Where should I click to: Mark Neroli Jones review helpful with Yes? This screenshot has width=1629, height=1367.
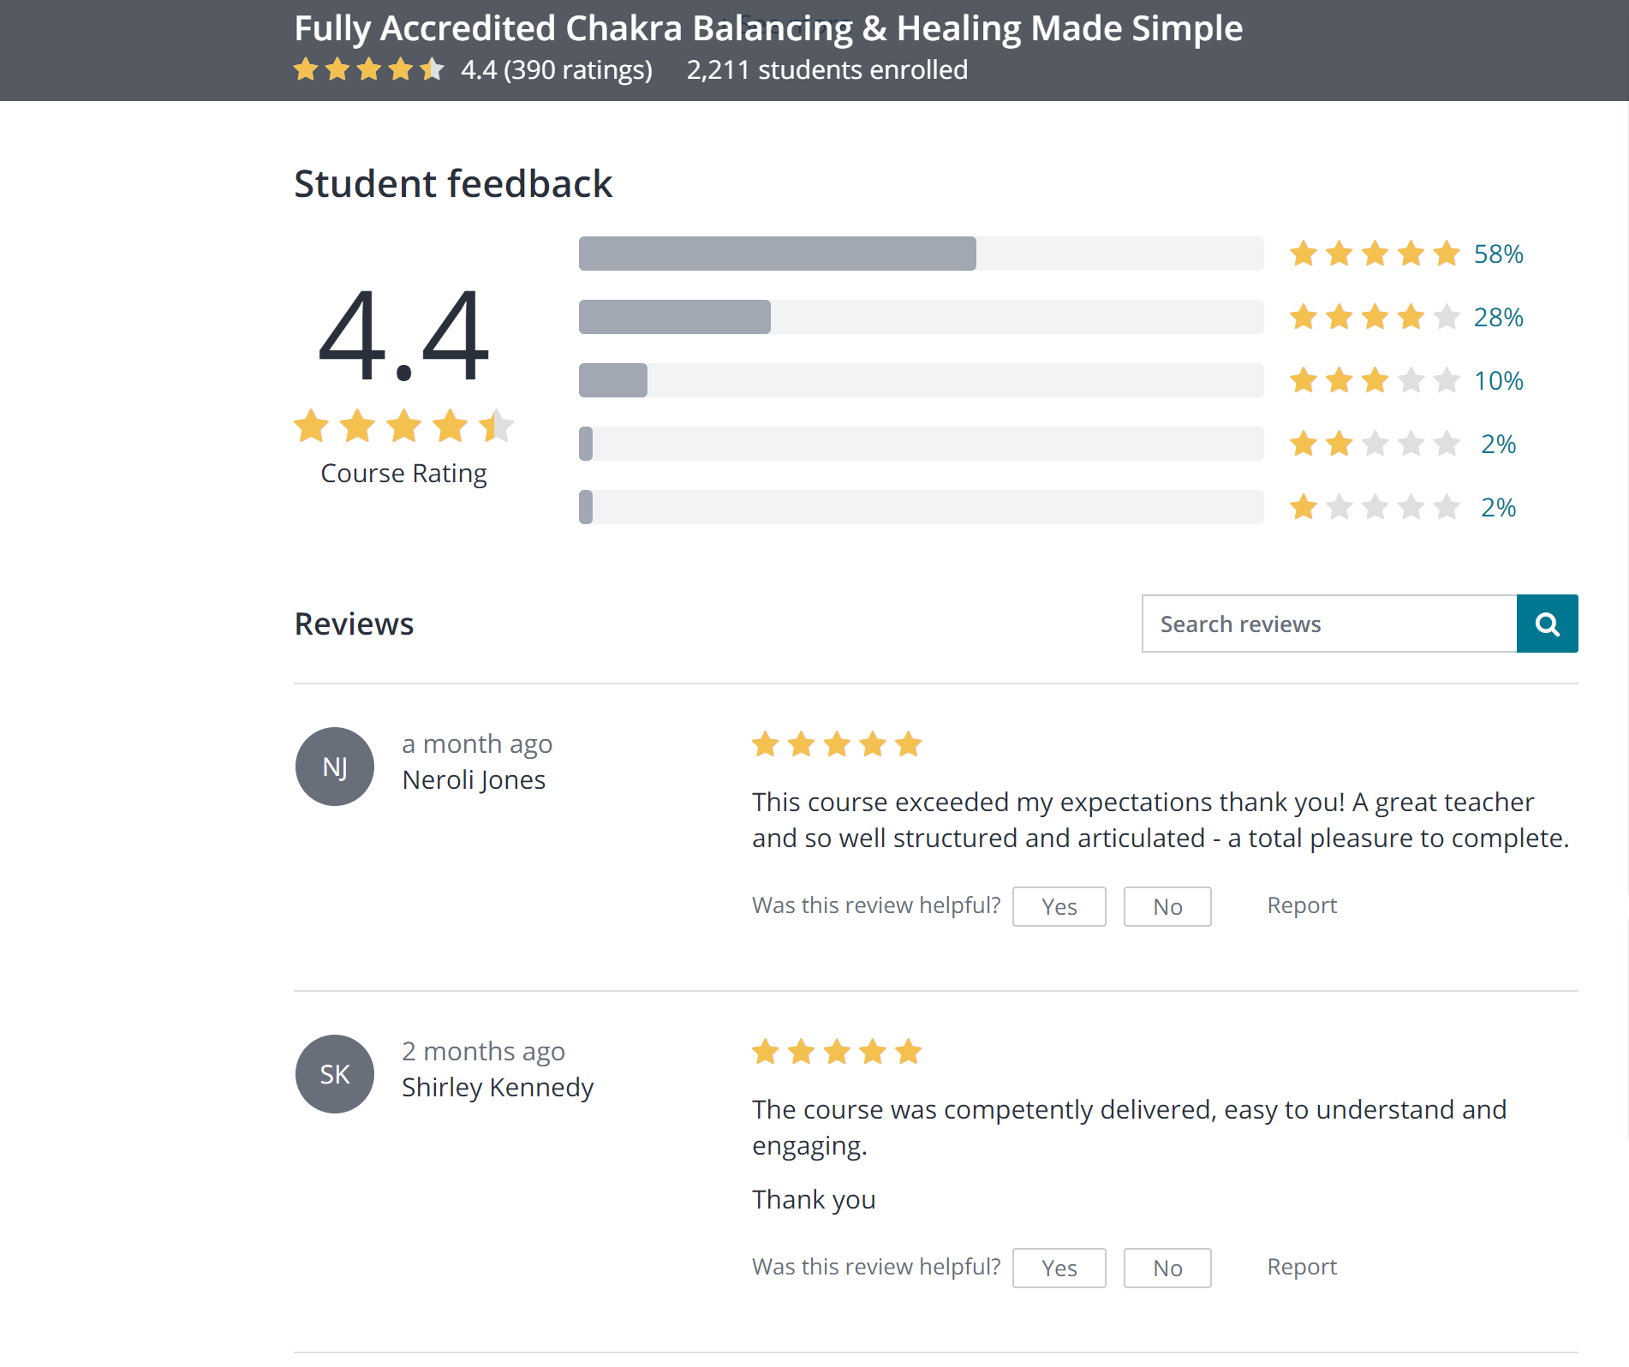click(x=1059, y=906)
